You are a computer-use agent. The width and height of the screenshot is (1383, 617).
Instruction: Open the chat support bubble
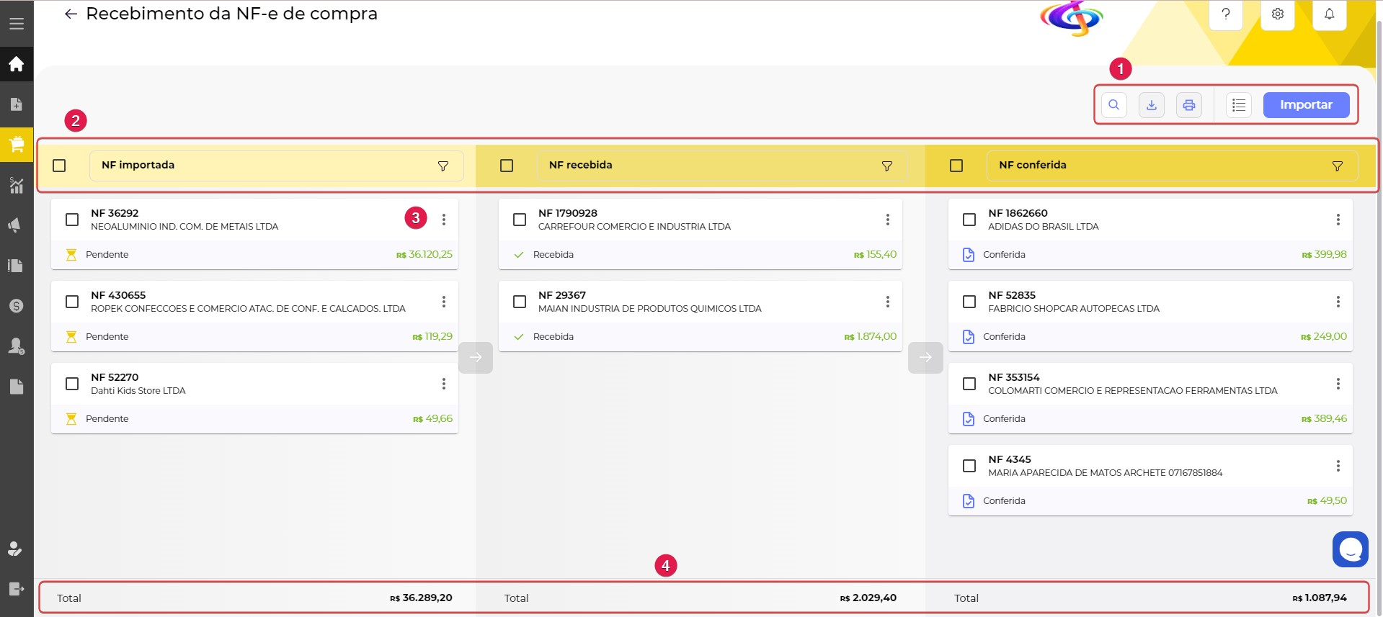[1350, 549]
